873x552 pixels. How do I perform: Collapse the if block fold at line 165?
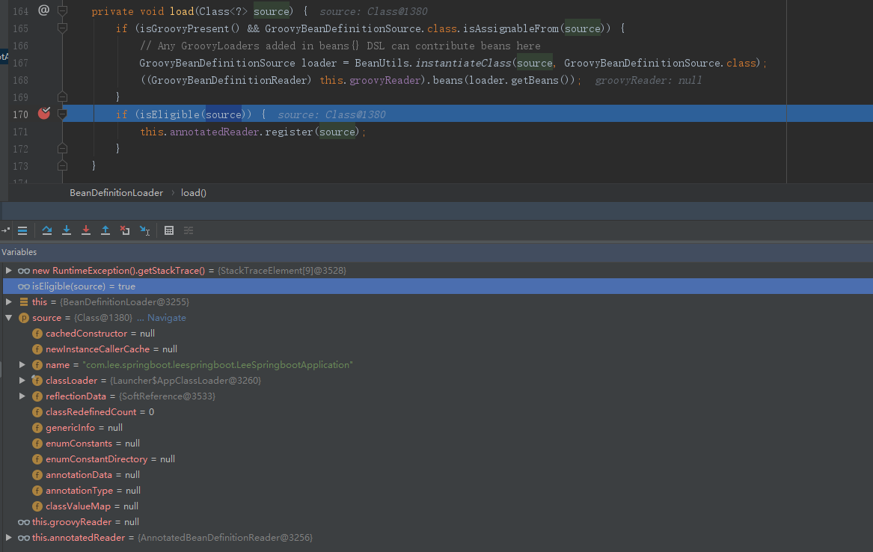63,28
